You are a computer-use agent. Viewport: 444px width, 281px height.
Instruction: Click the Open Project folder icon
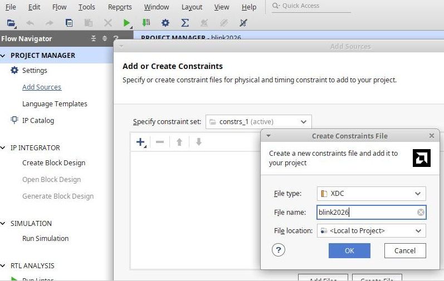click(x=11, y=23)
